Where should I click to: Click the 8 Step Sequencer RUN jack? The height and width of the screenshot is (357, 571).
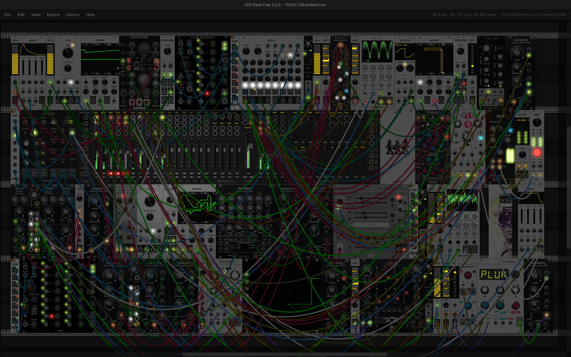pyautogui.click(x=181, y=44)
